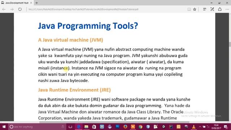
Task: Make a Web Note with pen icon
Action: 212,9
